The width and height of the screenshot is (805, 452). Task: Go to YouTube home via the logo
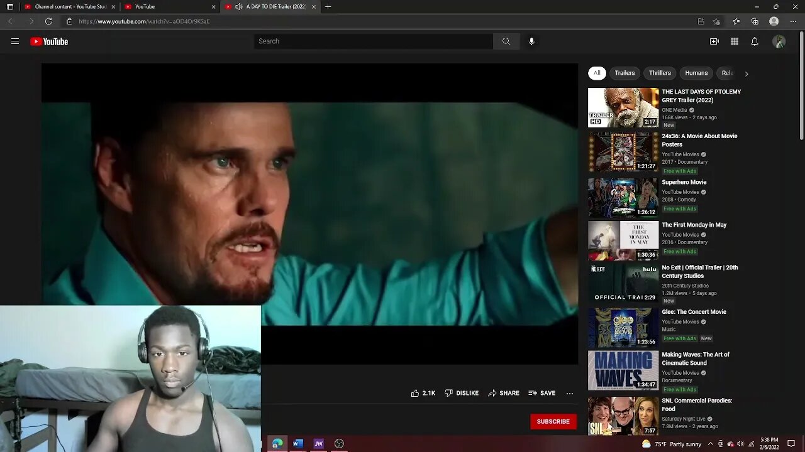(49, 41)
